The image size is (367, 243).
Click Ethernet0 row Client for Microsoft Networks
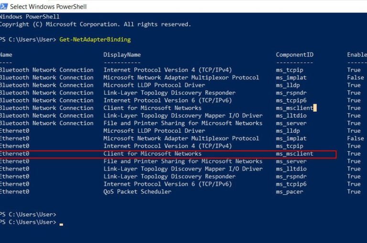152,153
